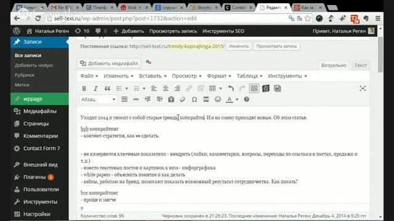Open the trendy-kopirajtinga-2015 permalink
Screen dimensions: 394x221
point(196,47)
